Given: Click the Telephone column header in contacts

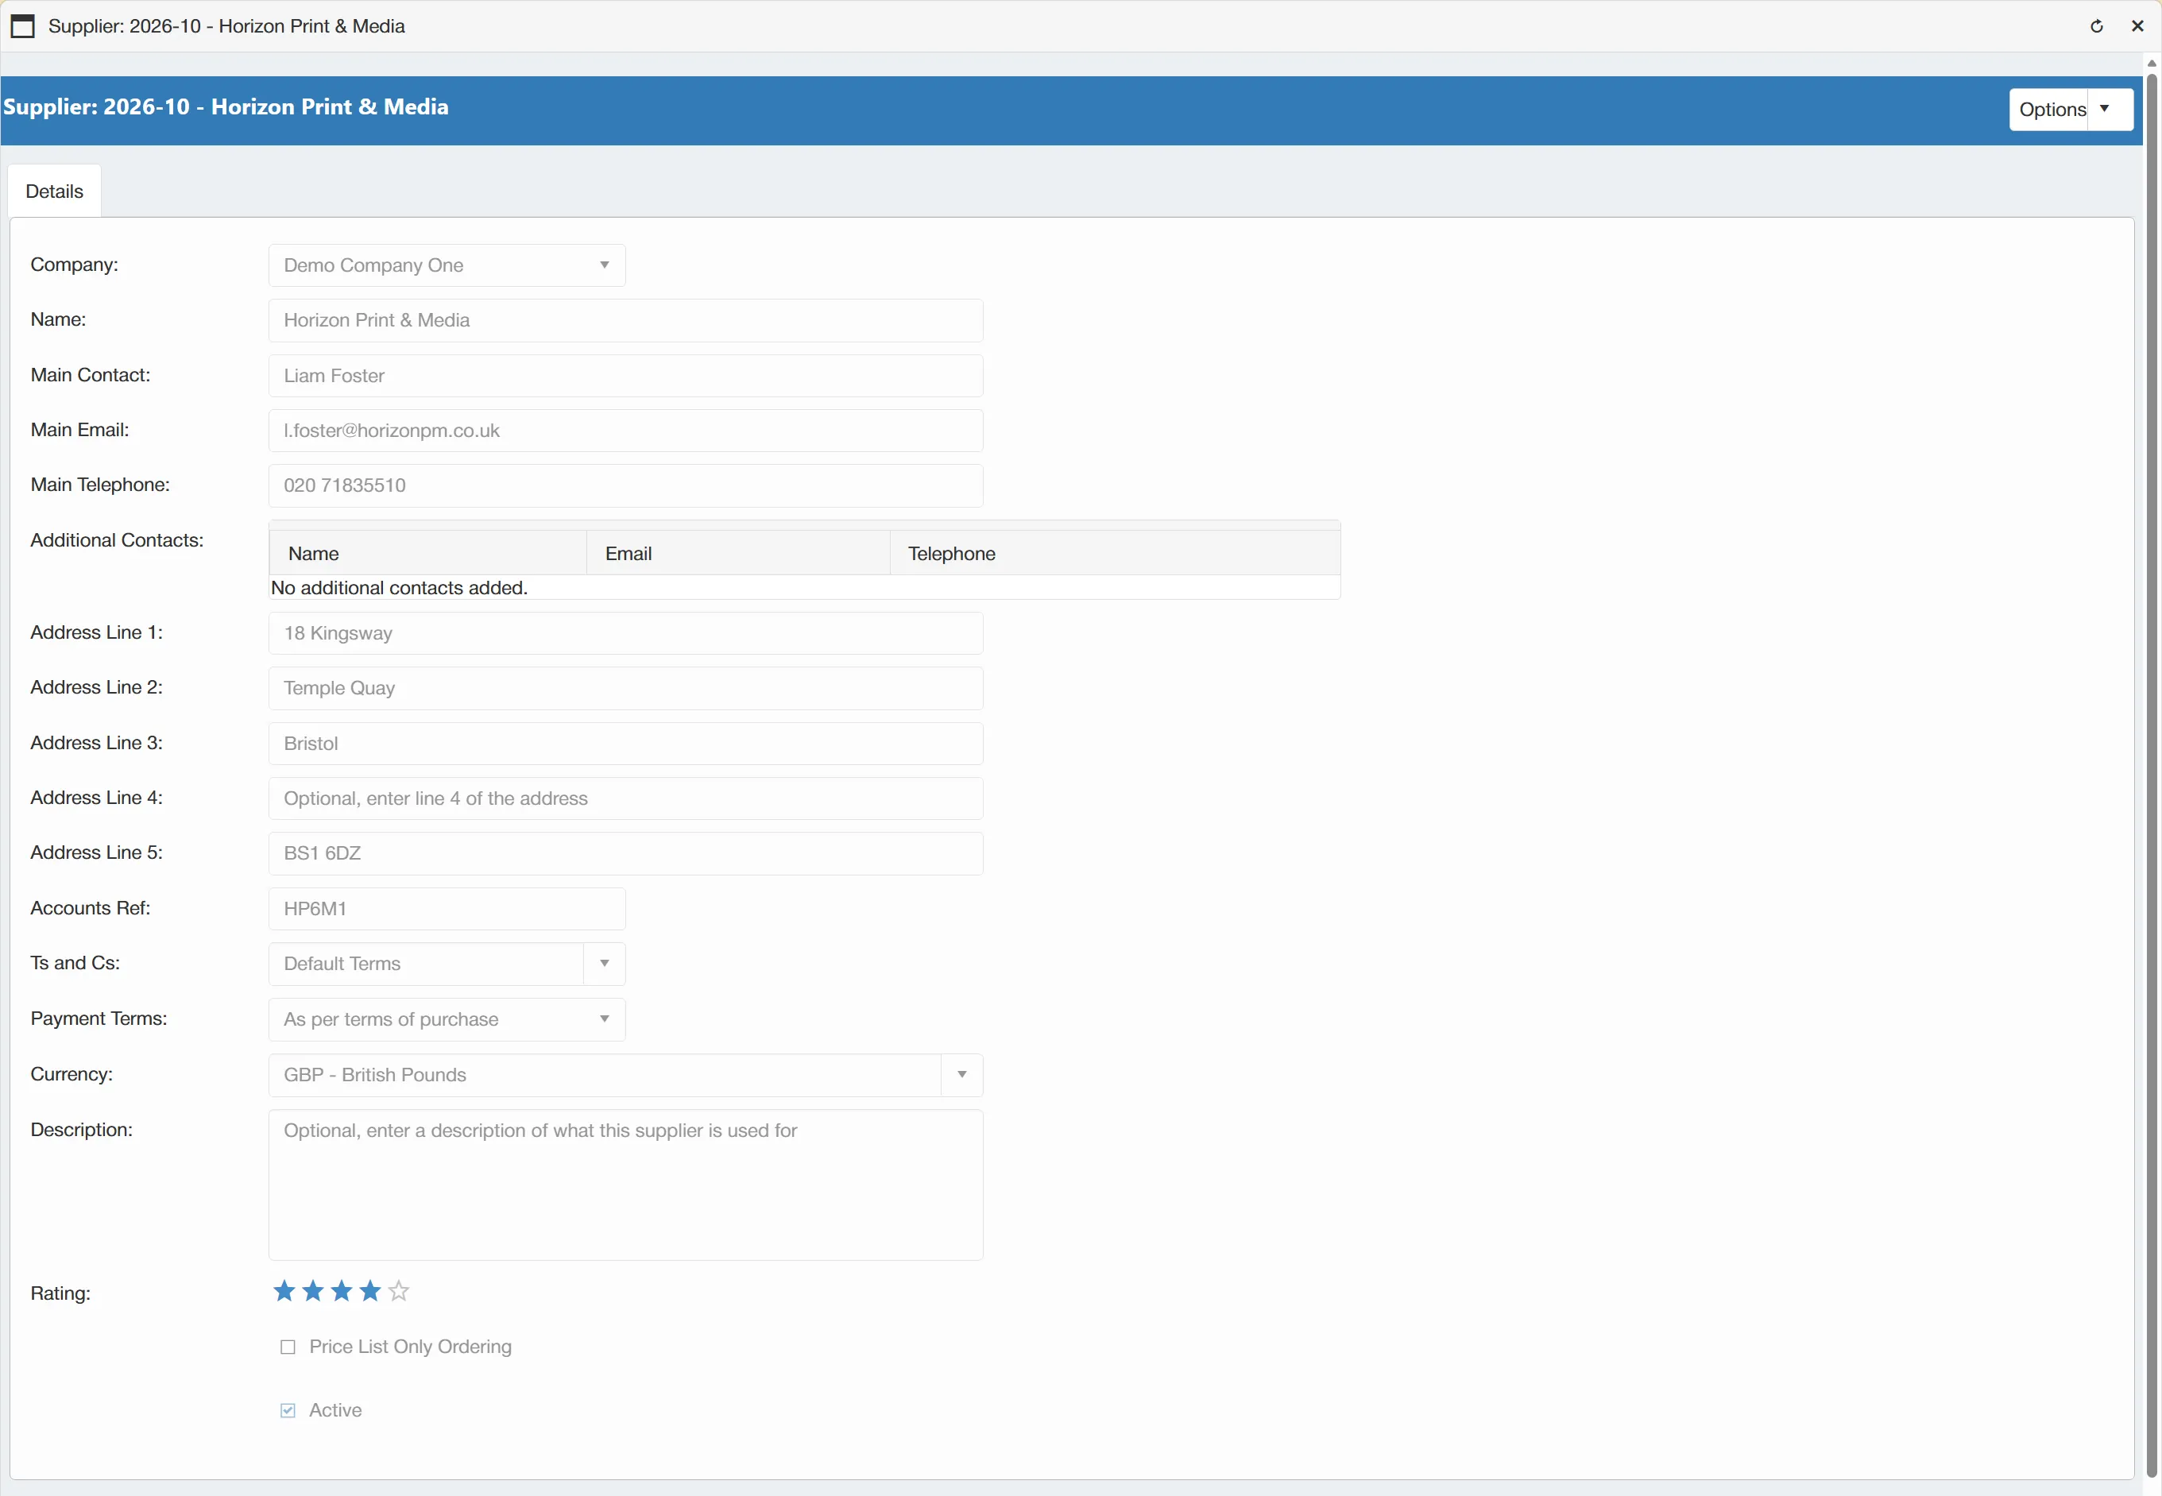Looking at the screenshot, I should 1115,553.
